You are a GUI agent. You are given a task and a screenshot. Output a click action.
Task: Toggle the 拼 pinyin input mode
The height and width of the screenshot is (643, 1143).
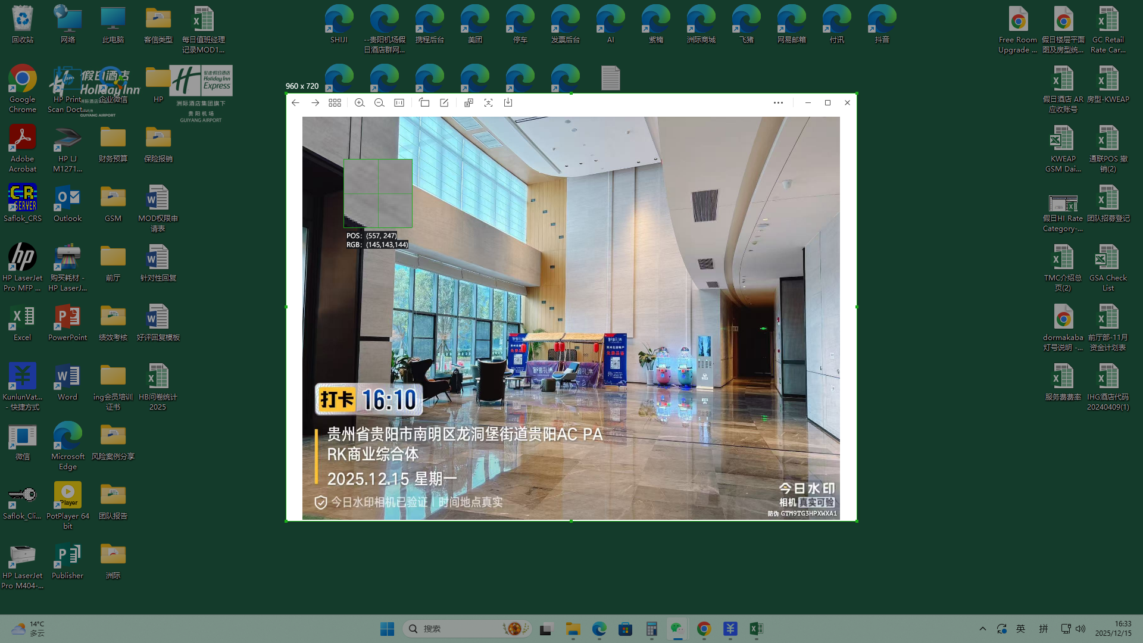(1043, 629)
